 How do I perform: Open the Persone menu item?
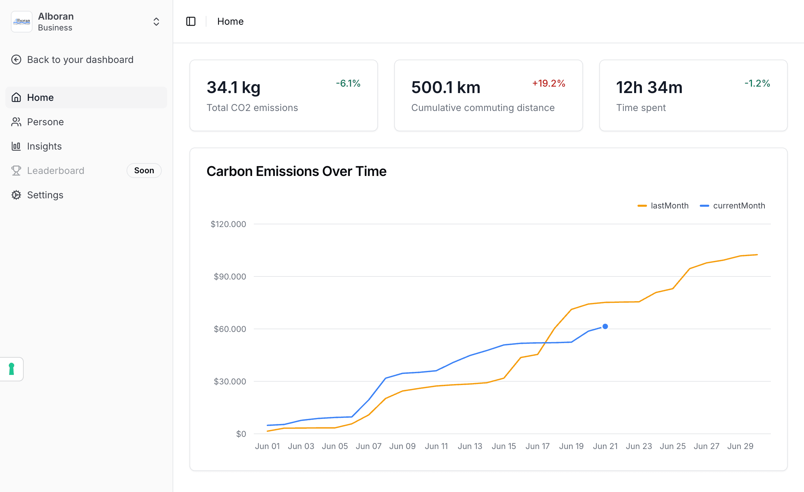coord(45,122)
